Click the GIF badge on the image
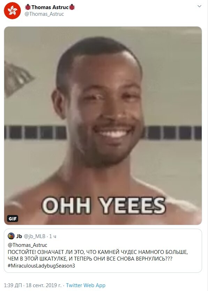Screen dimensions: 208x291 click(x=13, y=219)
